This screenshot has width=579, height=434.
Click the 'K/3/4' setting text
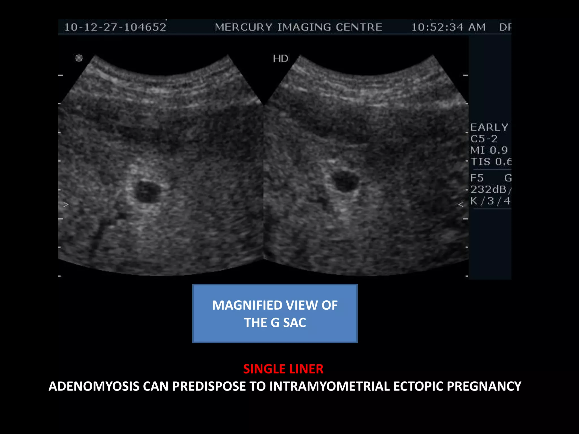[x=491, y=201]
